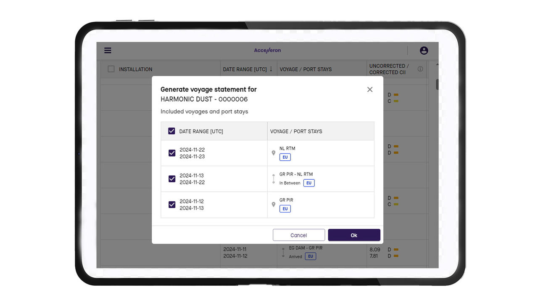Click the scrollbar up arrow
Viewport: 538px width, 303px height.
(437, 64)
